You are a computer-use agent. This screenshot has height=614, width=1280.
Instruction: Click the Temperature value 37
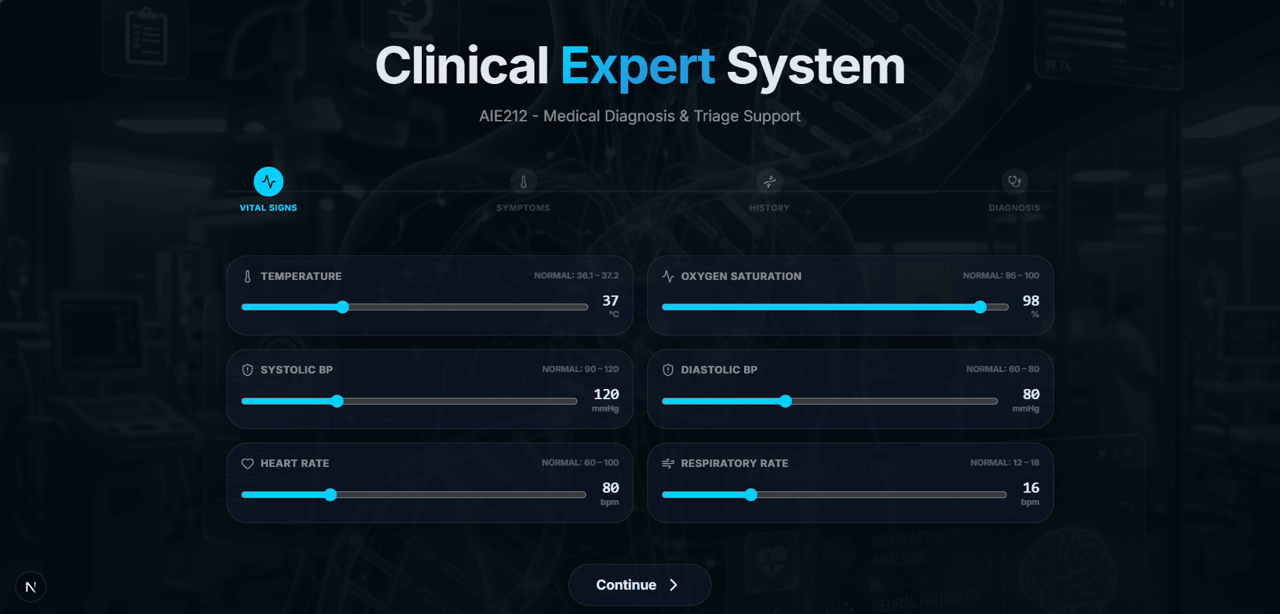610,301
